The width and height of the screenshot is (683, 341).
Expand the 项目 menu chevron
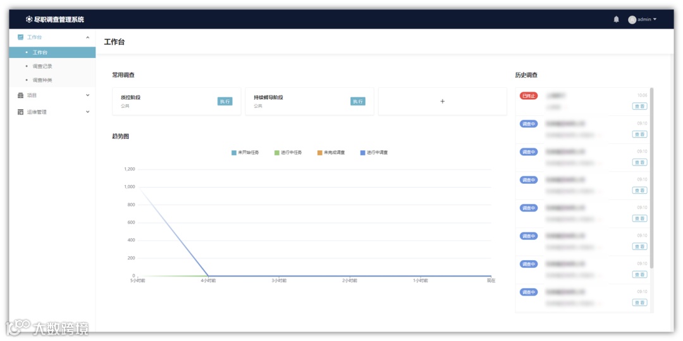click(x=87, y=95)
